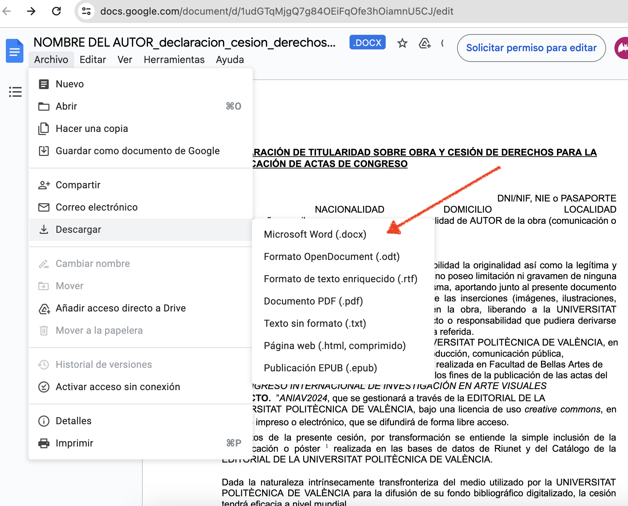Image resolution: width=628 pixels, height=506 pixels.
Task: Click the 'LOCALIDAD' text in document
Action: pyautogui.click(x=590, y=209)
